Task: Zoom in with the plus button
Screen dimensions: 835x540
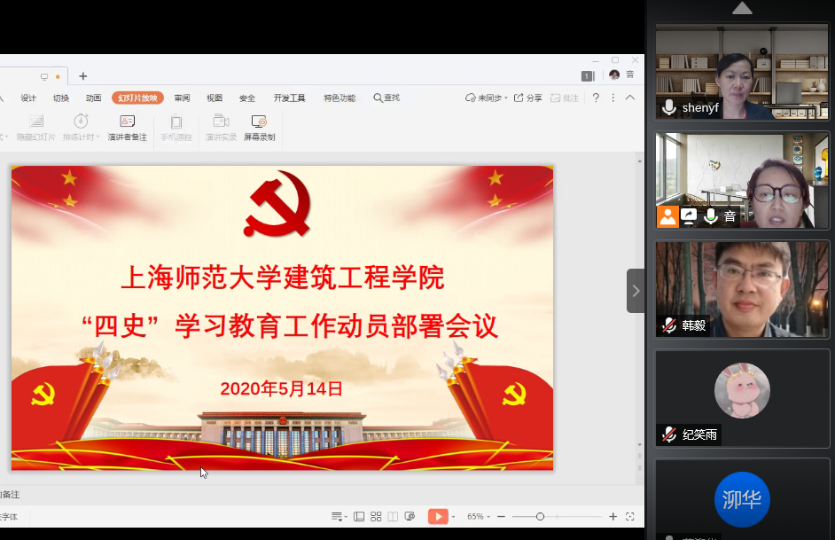Action: (613, 517)
